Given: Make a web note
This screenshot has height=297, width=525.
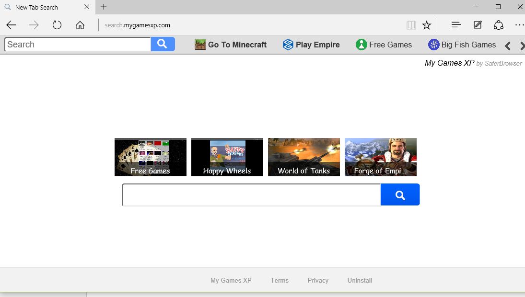Looking at the screenshot, I should click(x=478, y=25).
